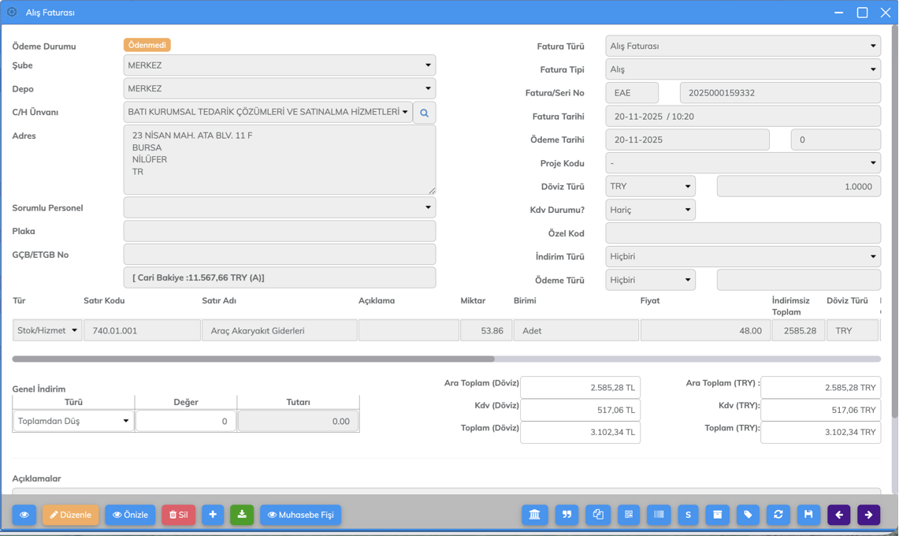Click the bank building icon button
This screenshot has height=536, width=899.
point(535,515)
